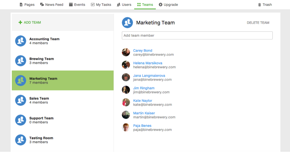The width and height of the screenshot is (290, 152).
Task: Click the Tasting Room group icon
Action: (21, 140)
